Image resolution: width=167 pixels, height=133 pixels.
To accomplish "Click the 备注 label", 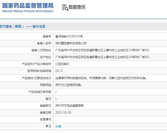I will click(48, 99).
